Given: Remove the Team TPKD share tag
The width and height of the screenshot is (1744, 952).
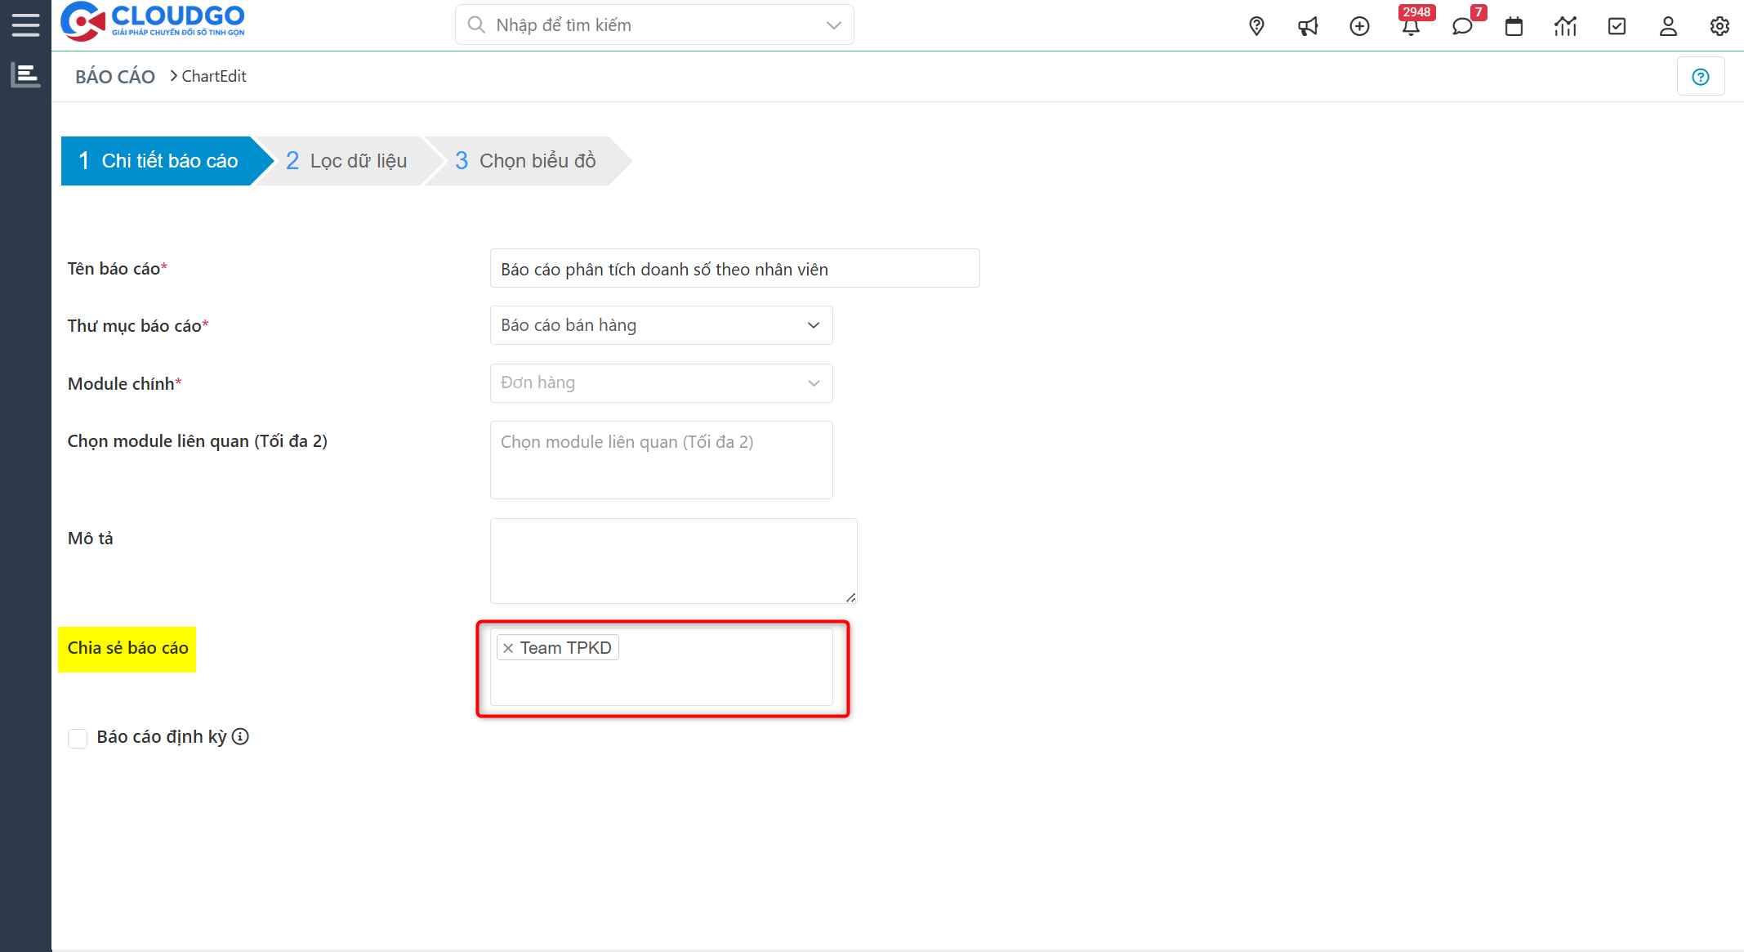Looking at the screenshot, I should (508, 648).
